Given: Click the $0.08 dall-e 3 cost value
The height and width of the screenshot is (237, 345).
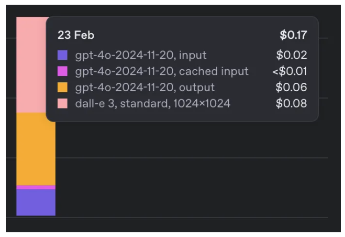Looking at the screenshot, I should pyautogui.click(x=291, y=103).
